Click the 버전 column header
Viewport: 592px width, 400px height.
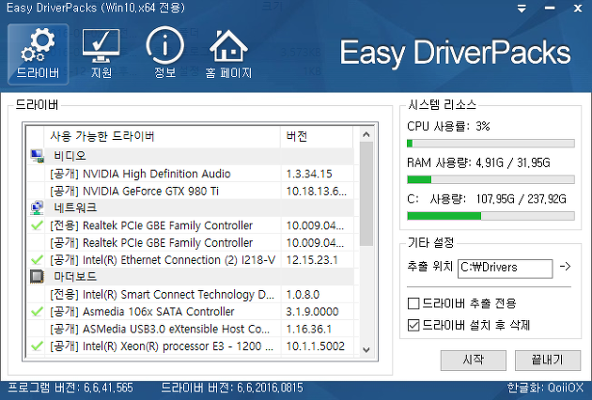point(317,136)
